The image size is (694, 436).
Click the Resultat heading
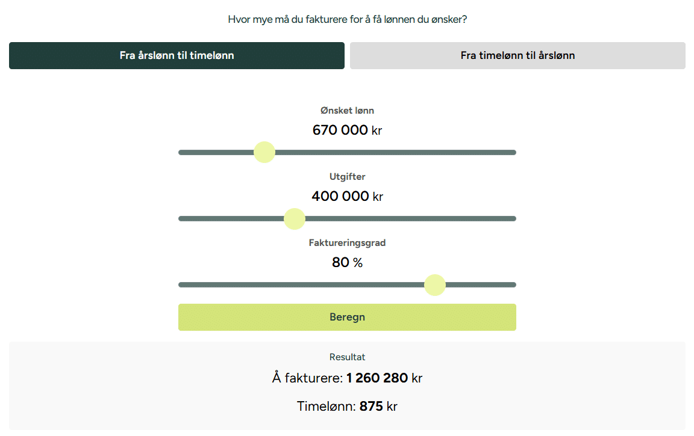347,357
